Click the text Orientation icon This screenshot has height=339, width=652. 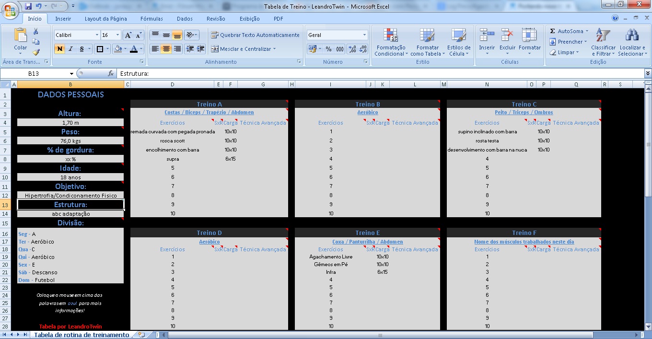click(190, 35)
